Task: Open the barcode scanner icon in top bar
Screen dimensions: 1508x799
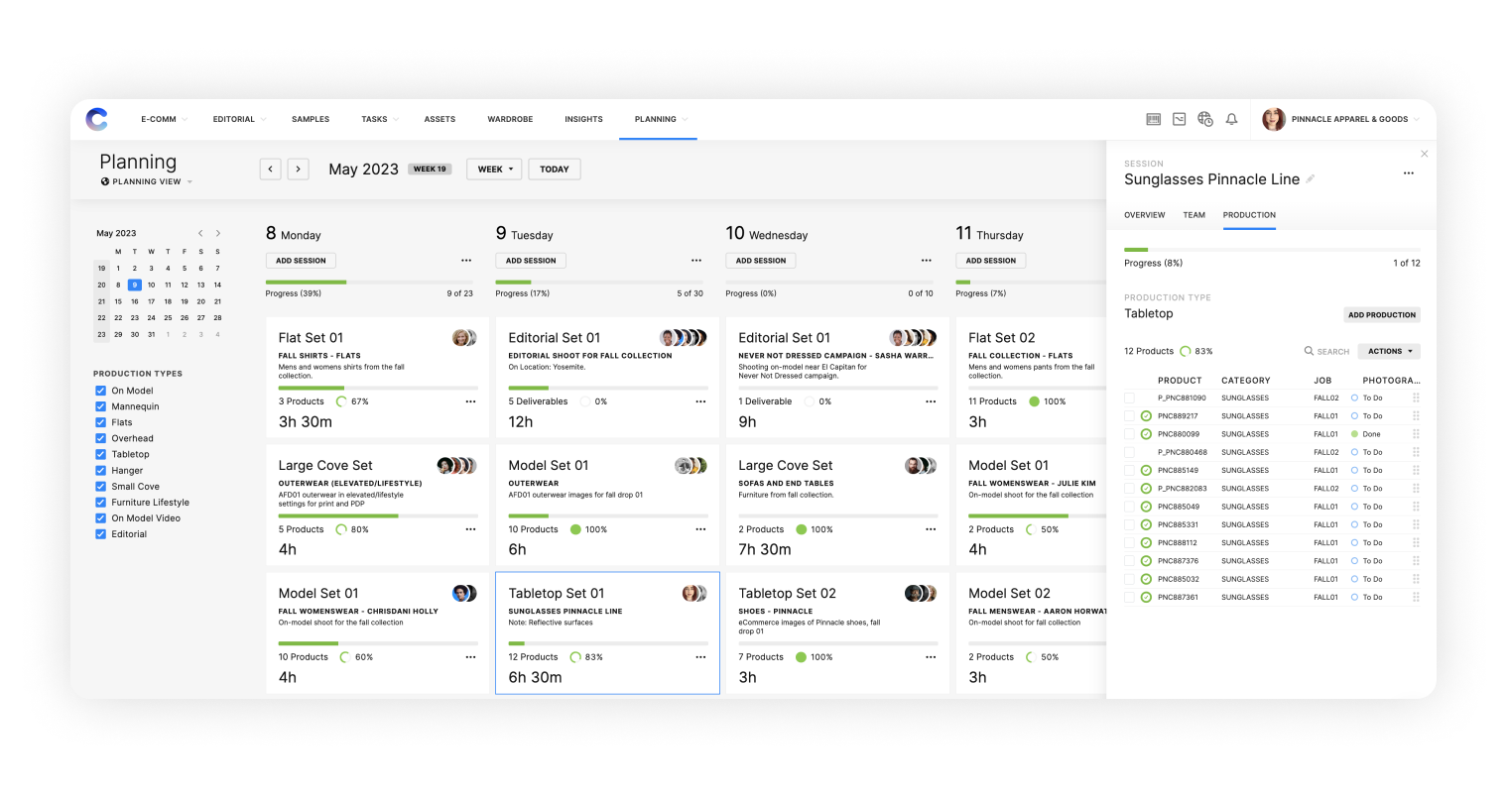Action: 1153,118
